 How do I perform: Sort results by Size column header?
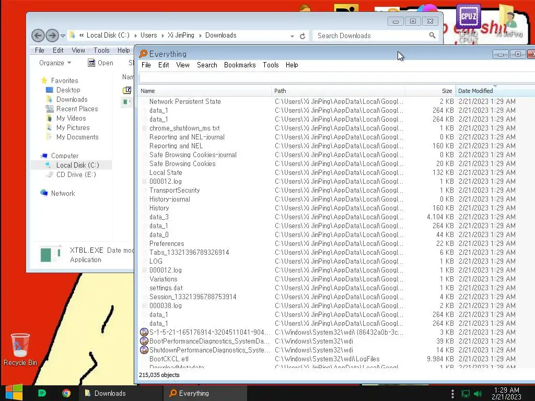point(431,91)
